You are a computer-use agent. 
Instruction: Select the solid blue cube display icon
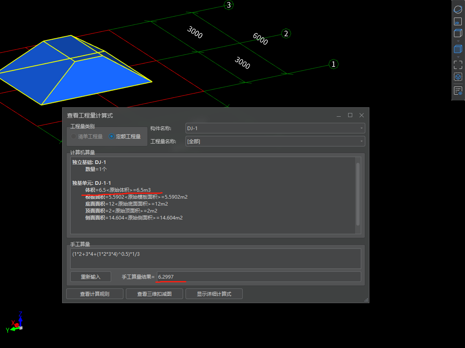[x=458, y=49]
